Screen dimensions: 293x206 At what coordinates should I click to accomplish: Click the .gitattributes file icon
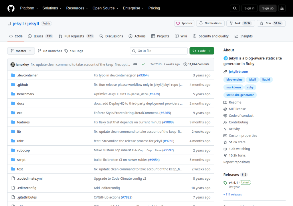(x=13, y=197)
